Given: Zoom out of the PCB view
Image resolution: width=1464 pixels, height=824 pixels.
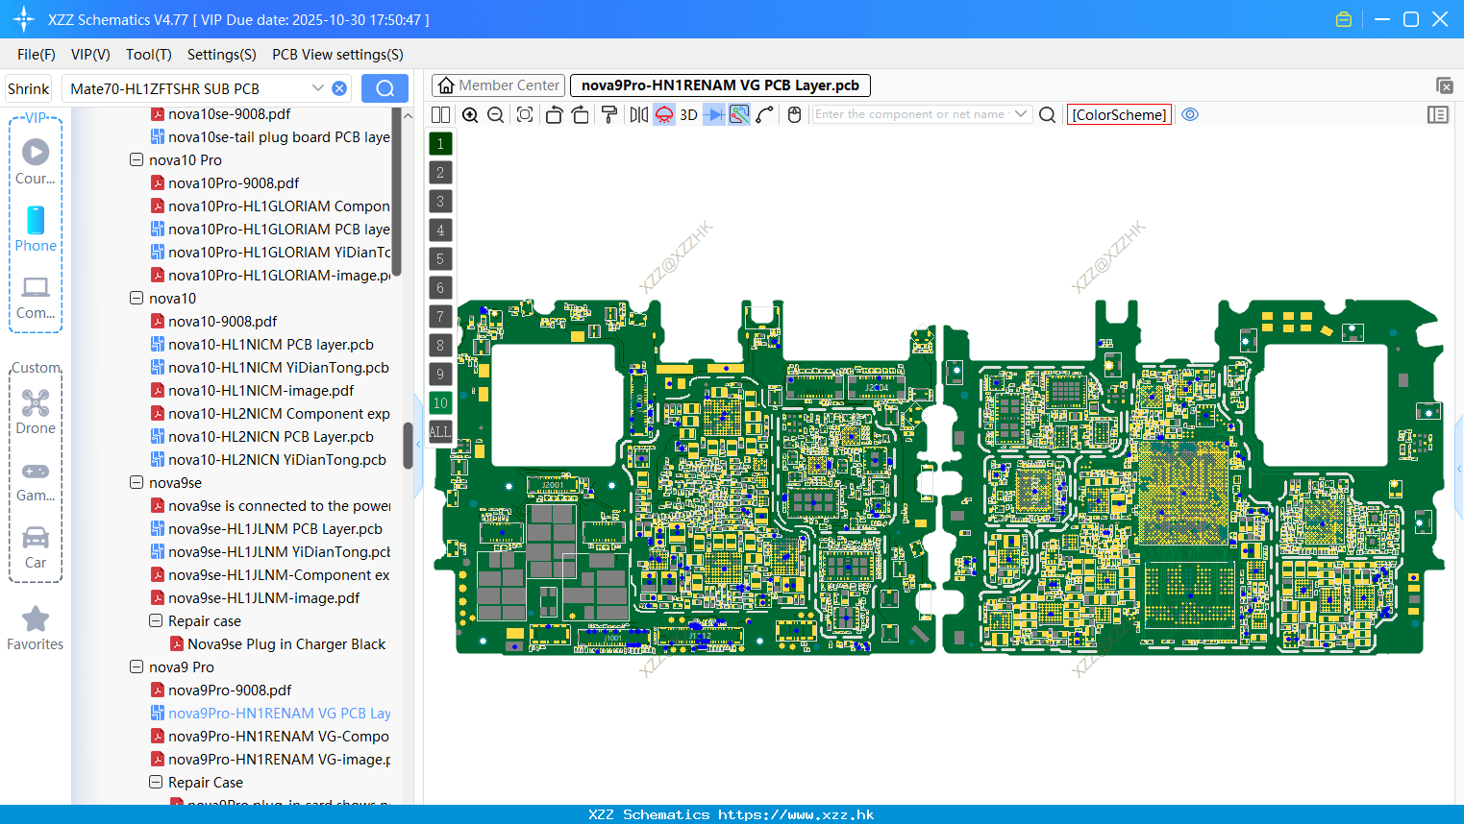Looking at the screenshot, I should click(496, 114).
